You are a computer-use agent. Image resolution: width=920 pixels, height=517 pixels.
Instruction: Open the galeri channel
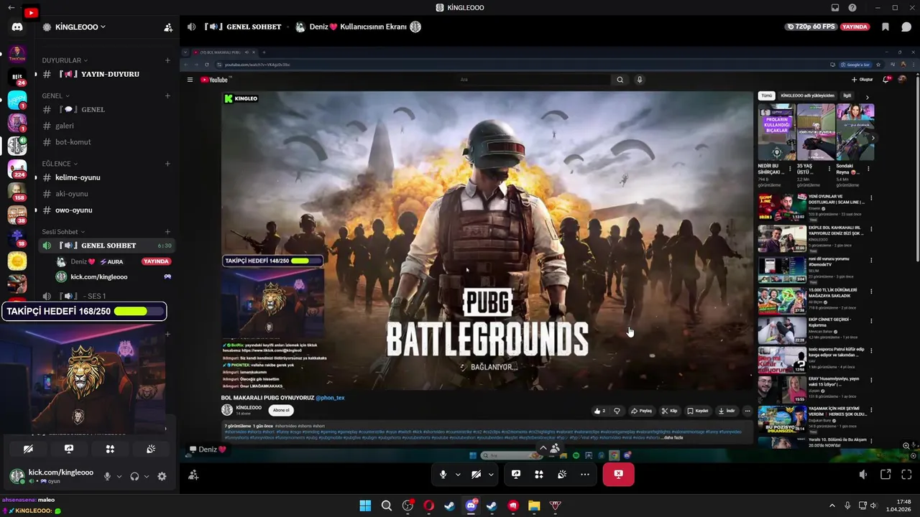point(106,126)
